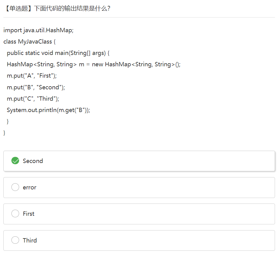Image resolution: width=279 pixels, height=256 pixels.
Task: Click the "class MyJavaClass {" code line
Action: [x=30, y=41]
